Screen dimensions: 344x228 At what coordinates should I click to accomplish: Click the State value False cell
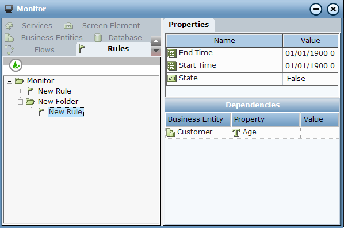[311, 79]
